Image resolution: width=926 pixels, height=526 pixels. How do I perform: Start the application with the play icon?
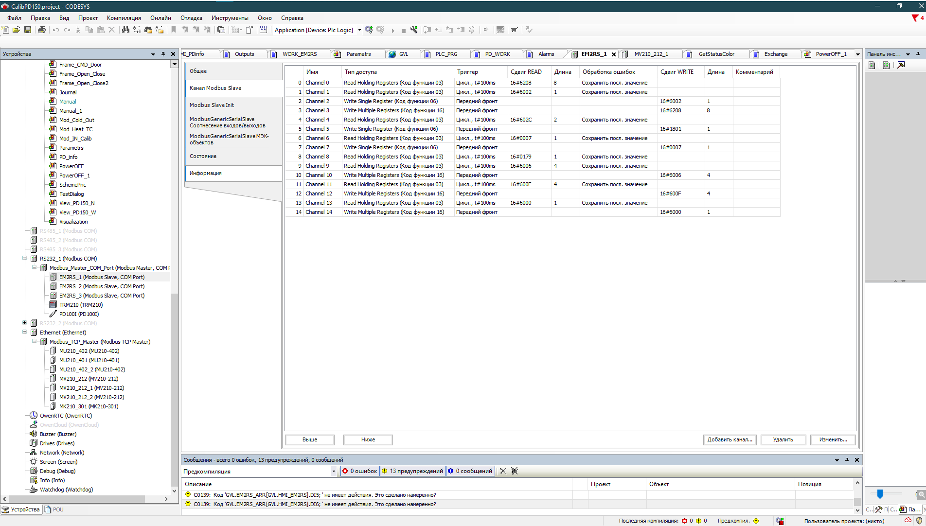click(x=393, y=31)
